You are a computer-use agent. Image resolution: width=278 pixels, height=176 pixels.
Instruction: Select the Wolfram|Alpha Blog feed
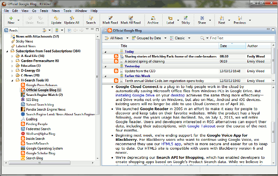(41, 134)
